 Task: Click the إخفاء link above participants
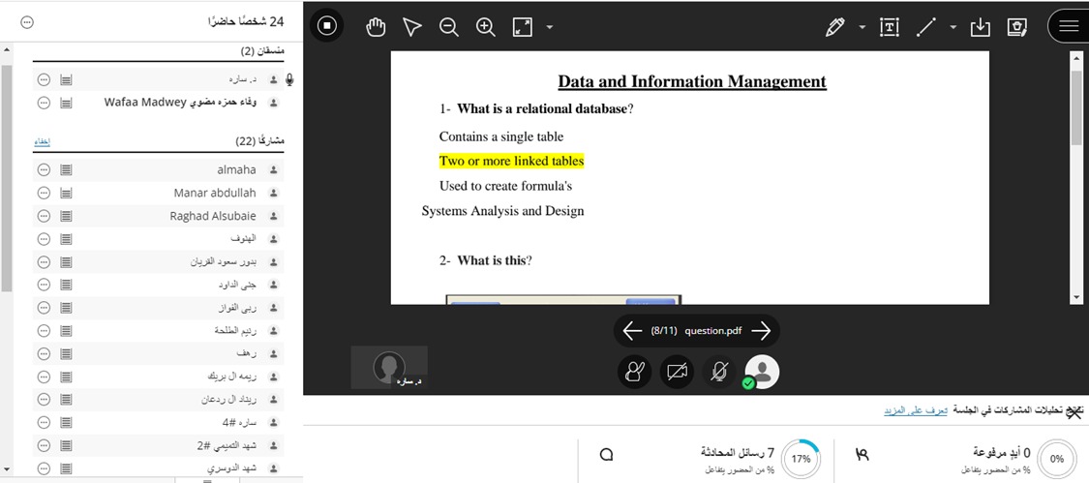[42, 141]
